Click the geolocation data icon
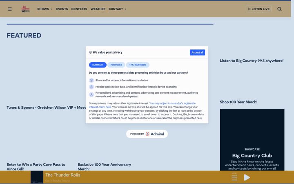The image size is (294, 184). 91,87
